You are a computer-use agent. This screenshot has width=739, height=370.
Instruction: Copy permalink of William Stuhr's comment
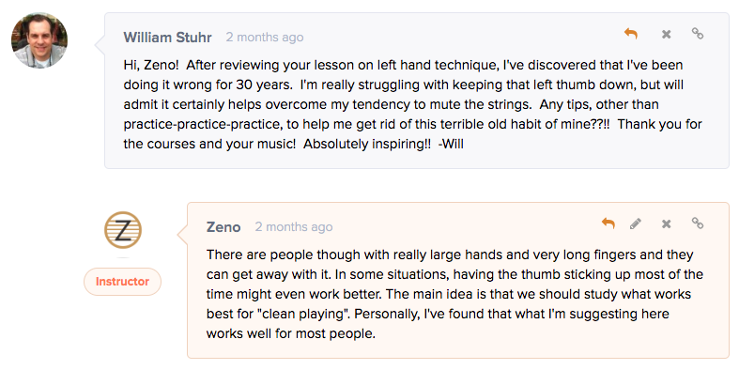(698, 34)
